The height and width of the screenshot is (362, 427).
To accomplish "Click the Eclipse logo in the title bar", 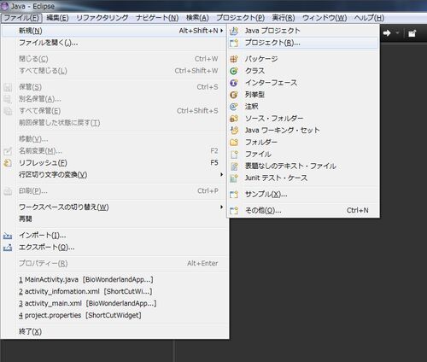I will pyautogui.click(x=4, y=6).
